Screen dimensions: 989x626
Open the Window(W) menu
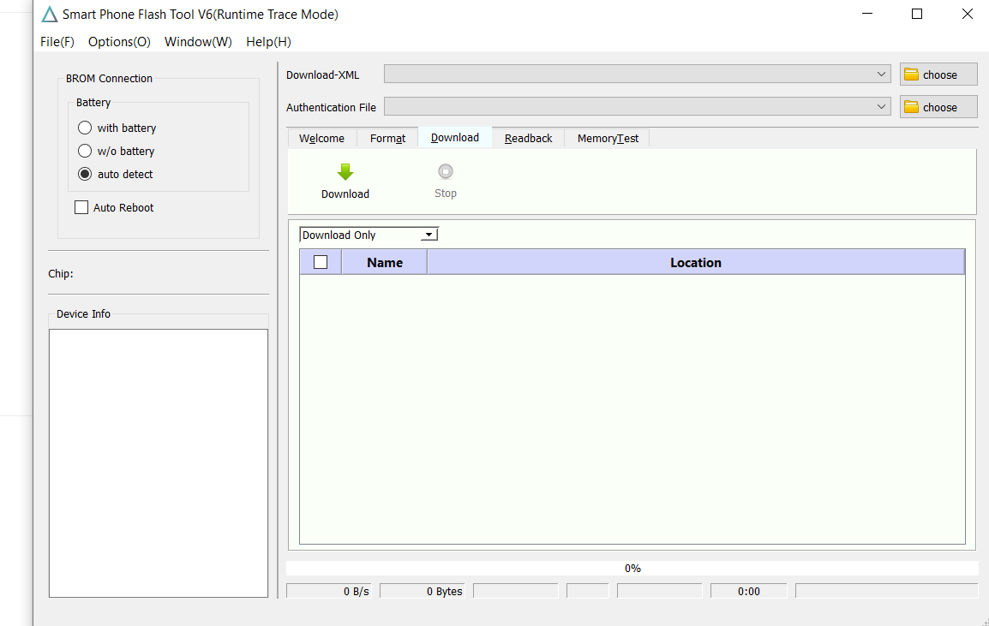click(x=198, y=42)
